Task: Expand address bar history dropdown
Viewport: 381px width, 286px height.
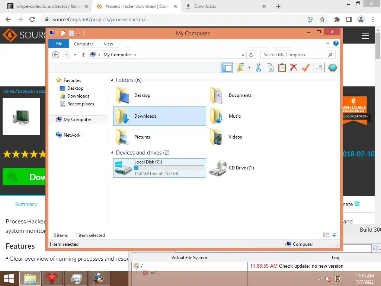Action: coord(243,55)
